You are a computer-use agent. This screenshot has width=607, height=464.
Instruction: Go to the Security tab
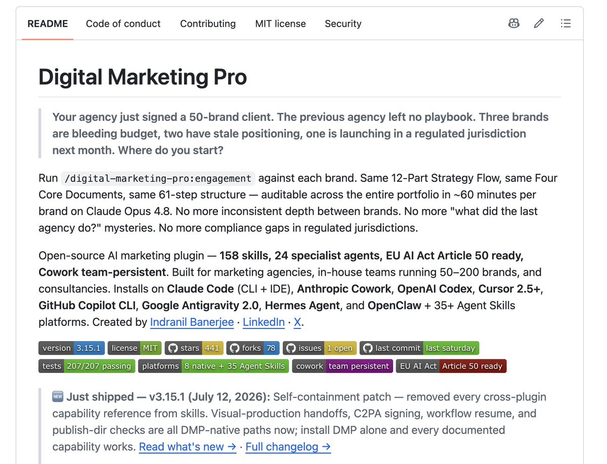click(343, 24)
